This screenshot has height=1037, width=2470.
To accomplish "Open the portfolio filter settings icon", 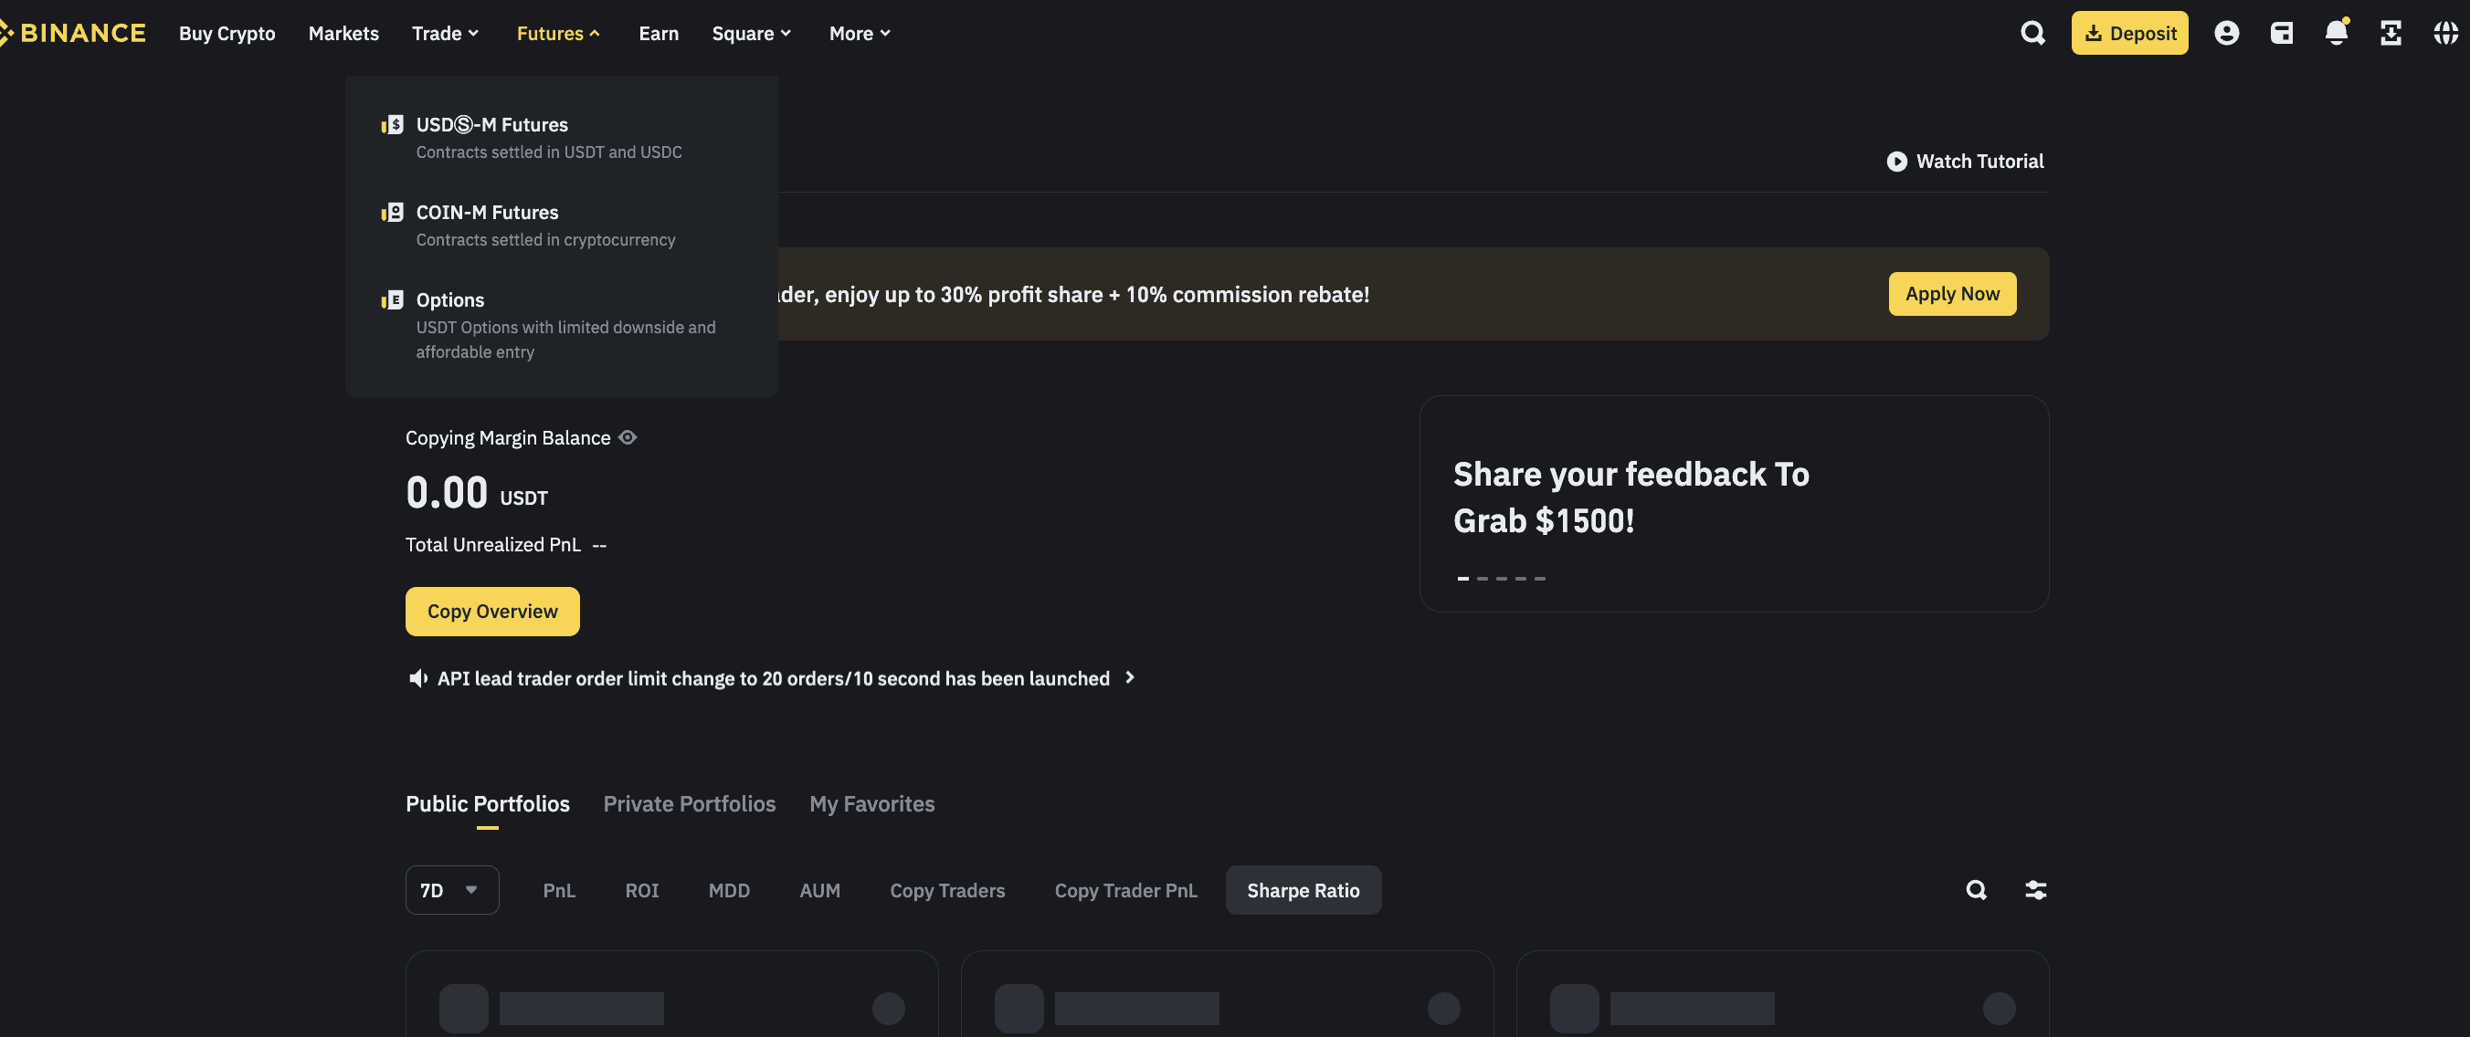I will pyautogui.click(x=2034, y=890).
